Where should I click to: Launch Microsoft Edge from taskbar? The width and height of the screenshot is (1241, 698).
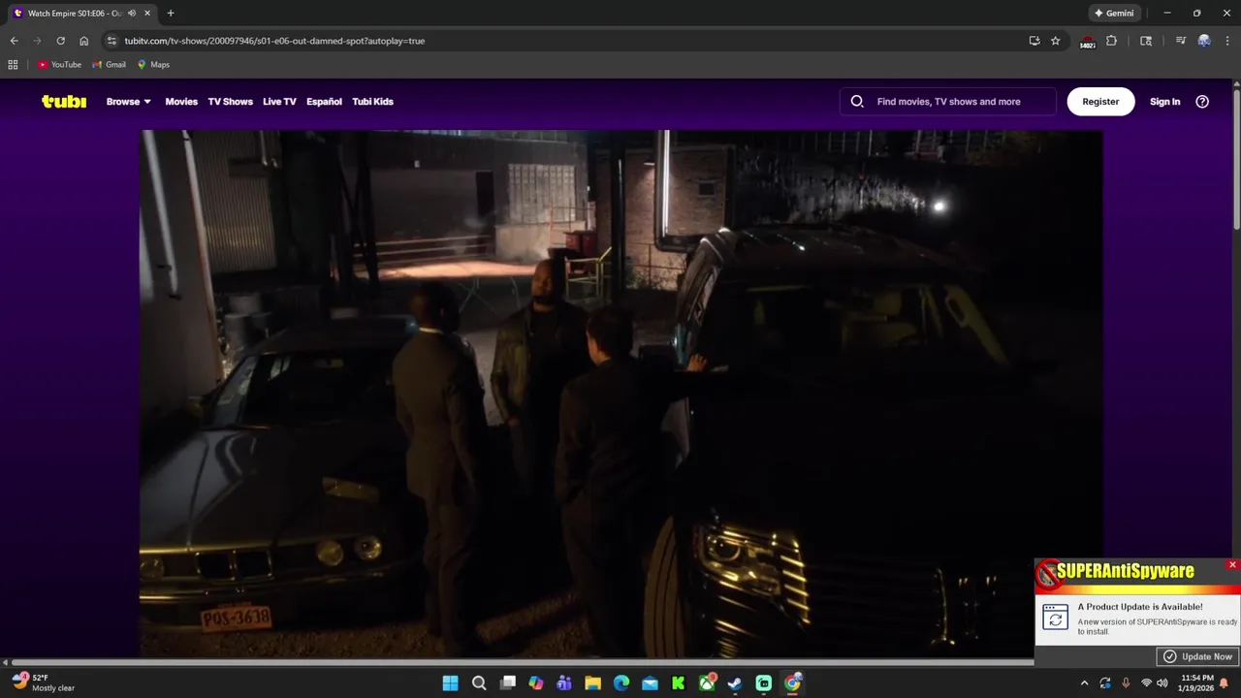621,682
